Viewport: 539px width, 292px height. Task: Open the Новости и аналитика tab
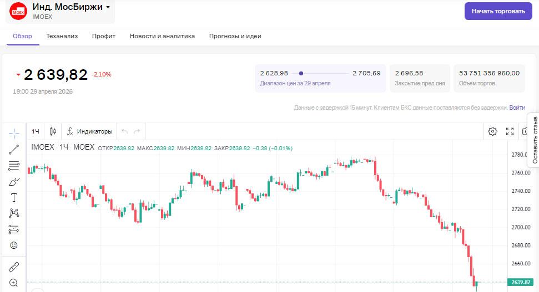click(x=162, y=36)
